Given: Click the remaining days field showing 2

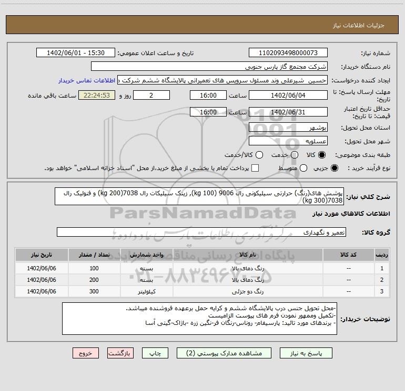Looking at the screenshot, I should click(151, 95).
